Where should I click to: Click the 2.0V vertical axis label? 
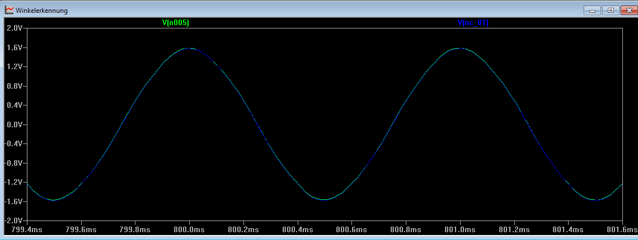coord(15,28)
